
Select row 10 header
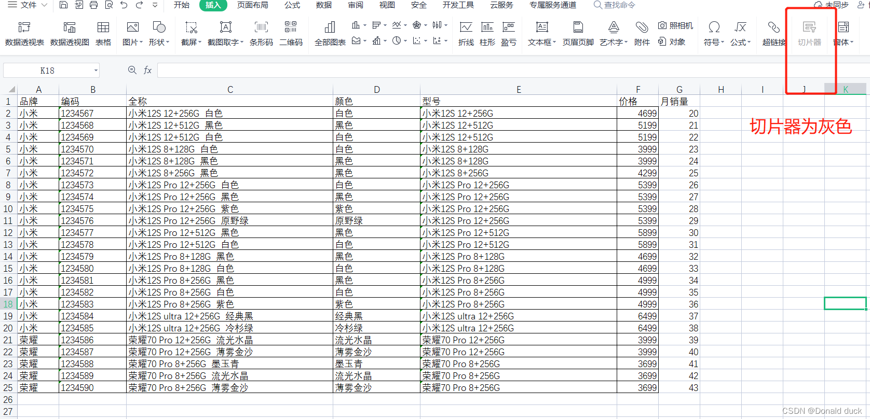(8, 208)
